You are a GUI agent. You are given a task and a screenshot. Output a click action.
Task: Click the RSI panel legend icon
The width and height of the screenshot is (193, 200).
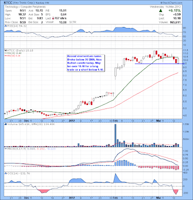click(5, 26)
